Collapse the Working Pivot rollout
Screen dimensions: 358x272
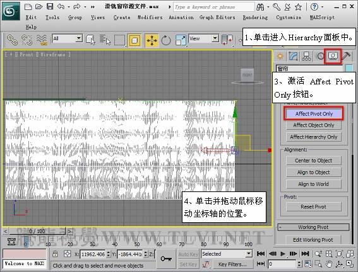coord(313,227)
